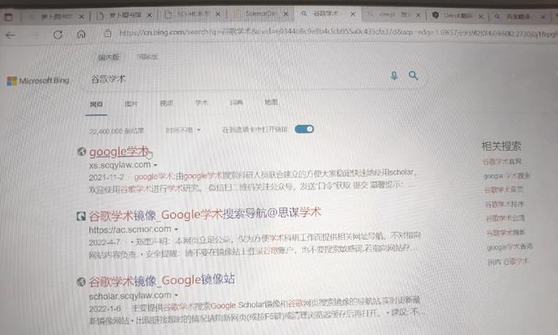Click the https://ac.scmor.com URL text
The height and width of the screenshot is (335, 558).
130,229
